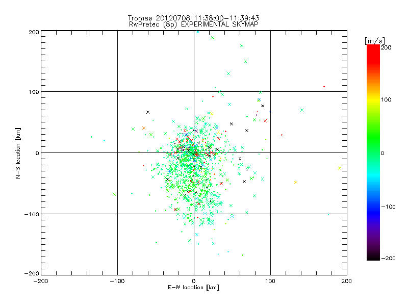408x306 pixels.
Task: Click the y-axis tick label '-100'
Action: (x=32, y=214)
